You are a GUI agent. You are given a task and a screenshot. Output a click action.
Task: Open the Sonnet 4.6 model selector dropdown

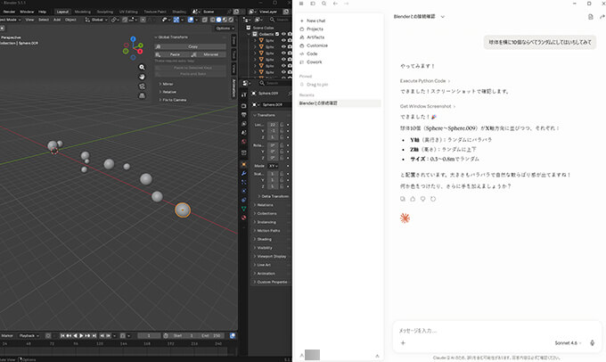(566, 342)
